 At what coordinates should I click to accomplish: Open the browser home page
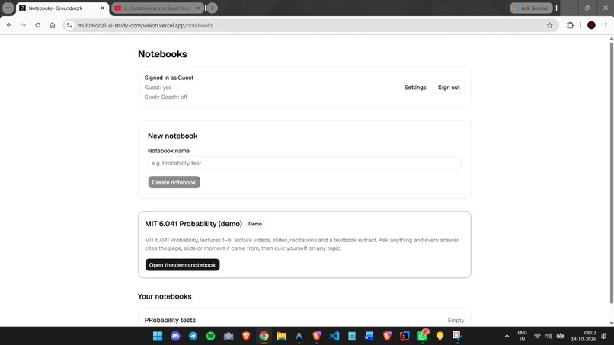[x=52, y=25]
